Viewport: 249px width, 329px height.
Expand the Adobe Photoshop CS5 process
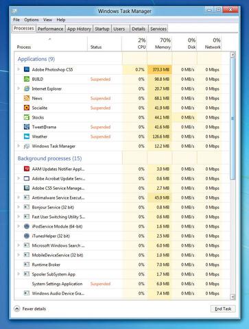click(x=19, y=69)
